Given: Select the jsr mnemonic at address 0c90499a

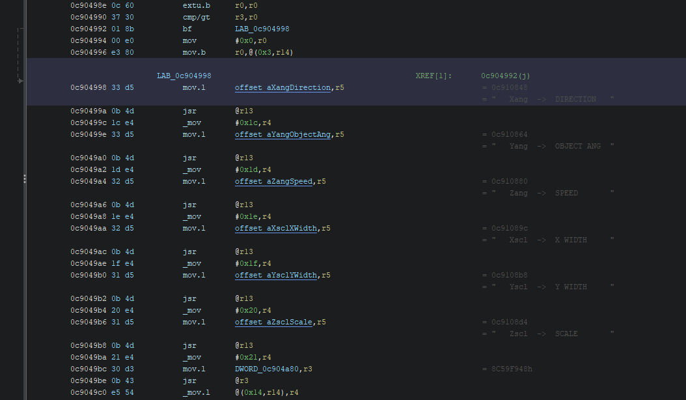Looking at the screenshot, I should click(x=189, y=111).
